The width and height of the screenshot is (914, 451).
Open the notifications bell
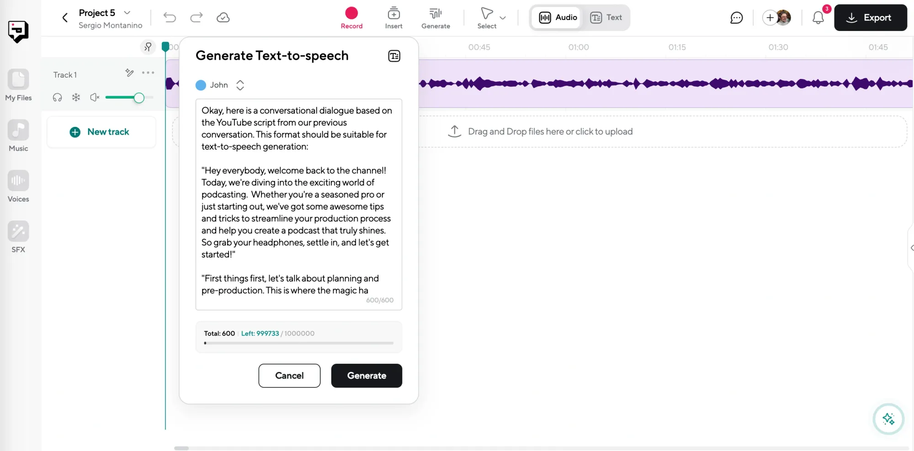[818, 18]
